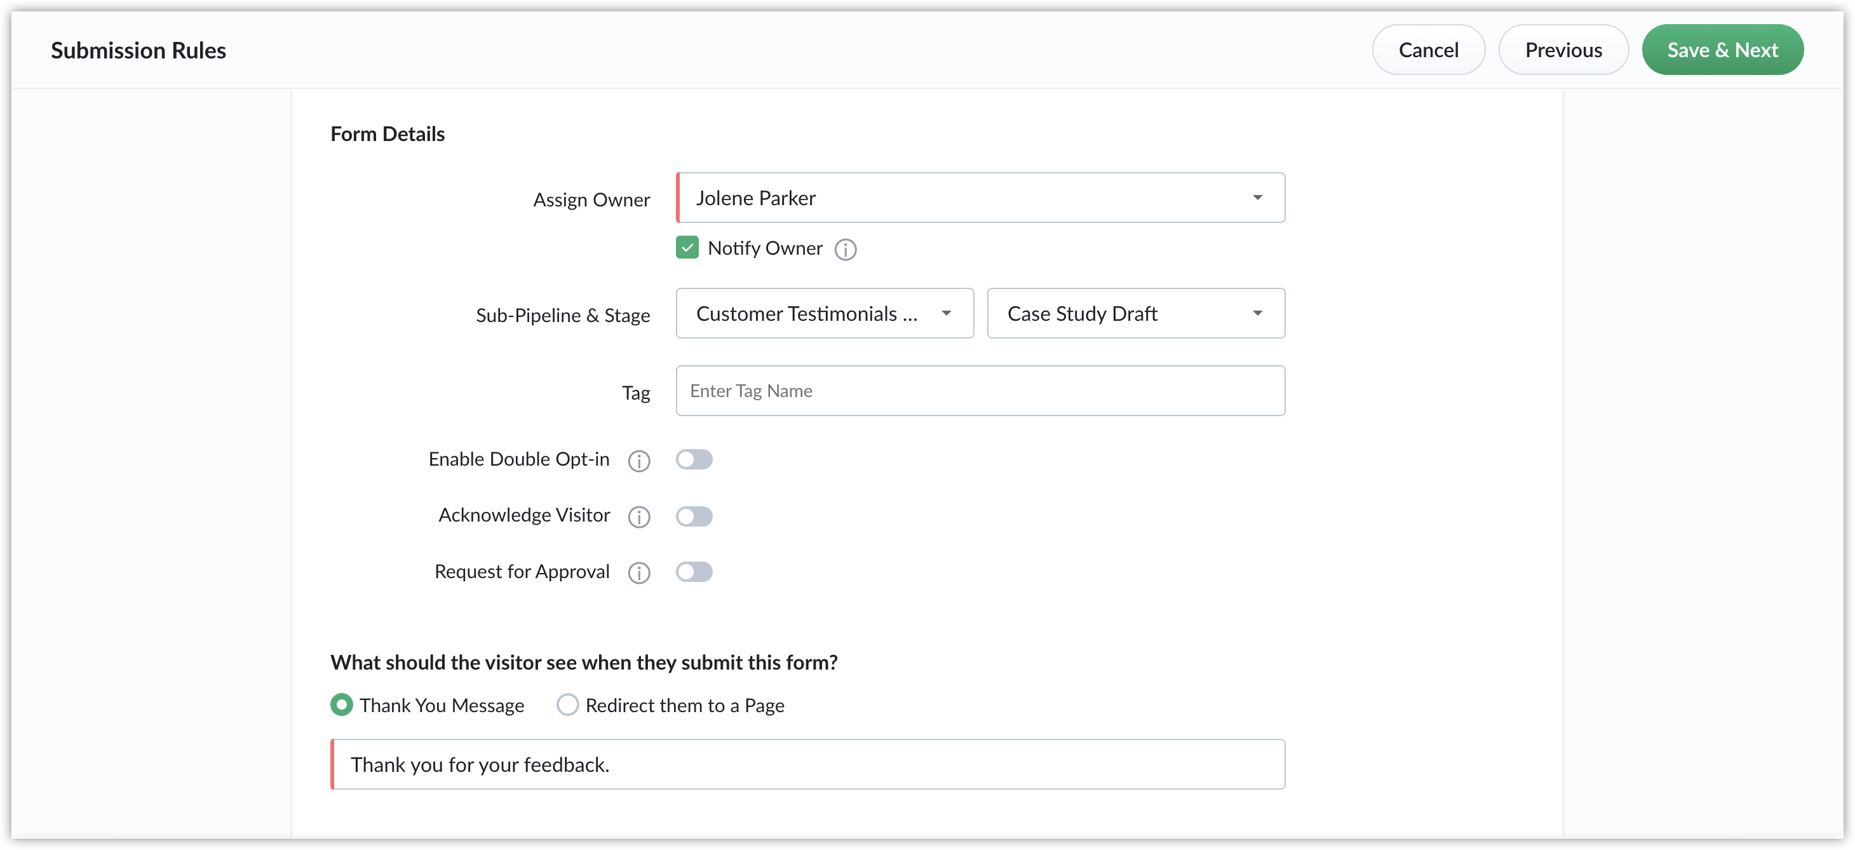Focus the Enter Tag Name field
The width and height of the screenshot is (1855, 850).
pyautogui.click(x=980, y=391)
